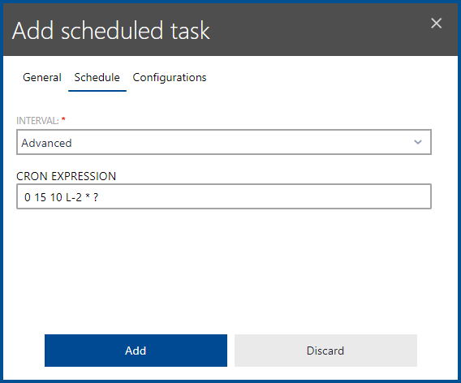Viewport: 461px width, 383px height.
Task: Open the Configurations tab
Action: tap(170, 78)
